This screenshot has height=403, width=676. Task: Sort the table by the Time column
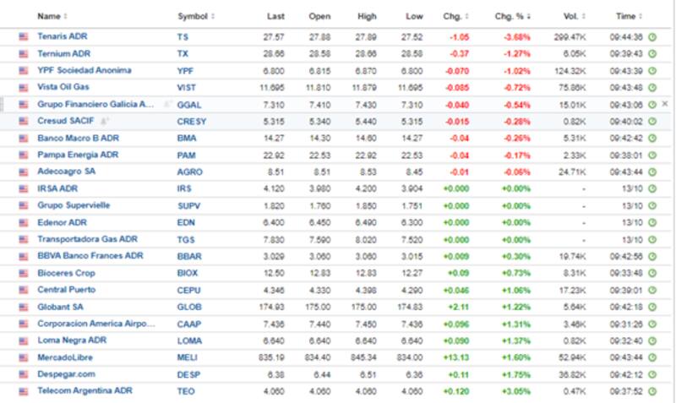click(x=627, y=17)
